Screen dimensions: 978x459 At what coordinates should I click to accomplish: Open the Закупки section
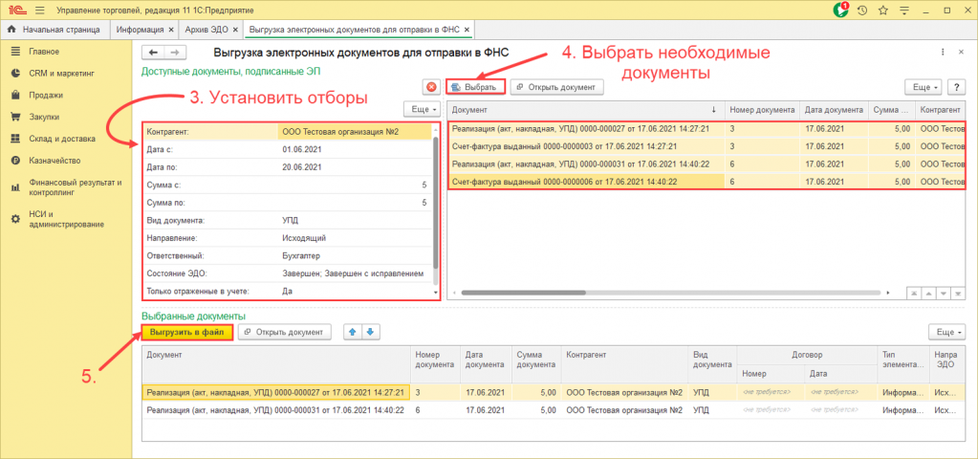pos(44,117)
